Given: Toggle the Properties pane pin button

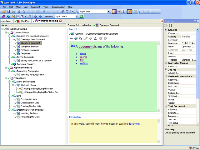Looking at the screenshot, I should point(195,21).
